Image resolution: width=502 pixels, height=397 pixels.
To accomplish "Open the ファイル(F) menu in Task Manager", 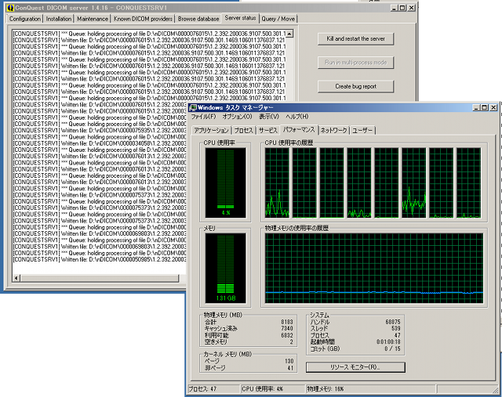I will 204,117.
